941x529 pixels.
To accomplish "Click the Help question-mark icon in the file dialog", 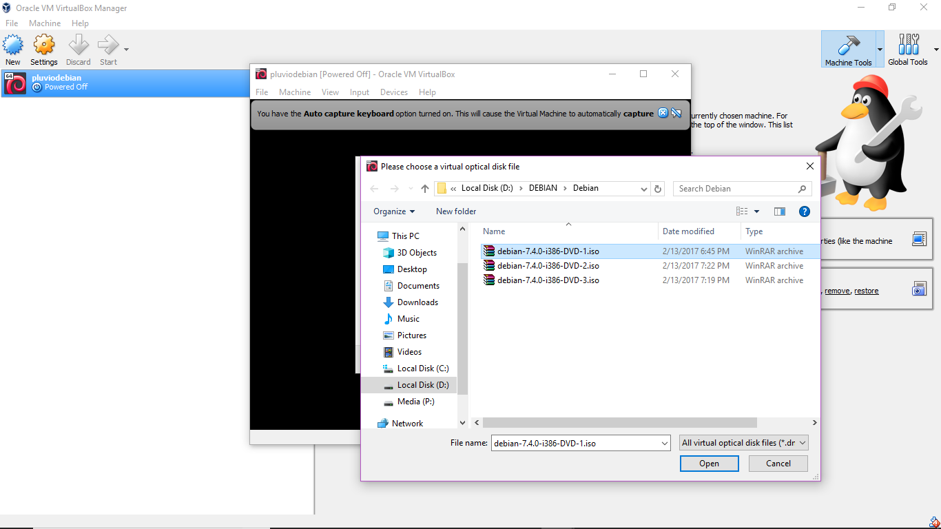I will point(805,211).
